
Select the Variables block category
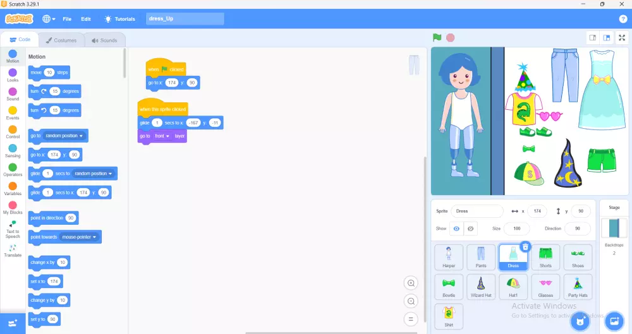click(13, 189)
